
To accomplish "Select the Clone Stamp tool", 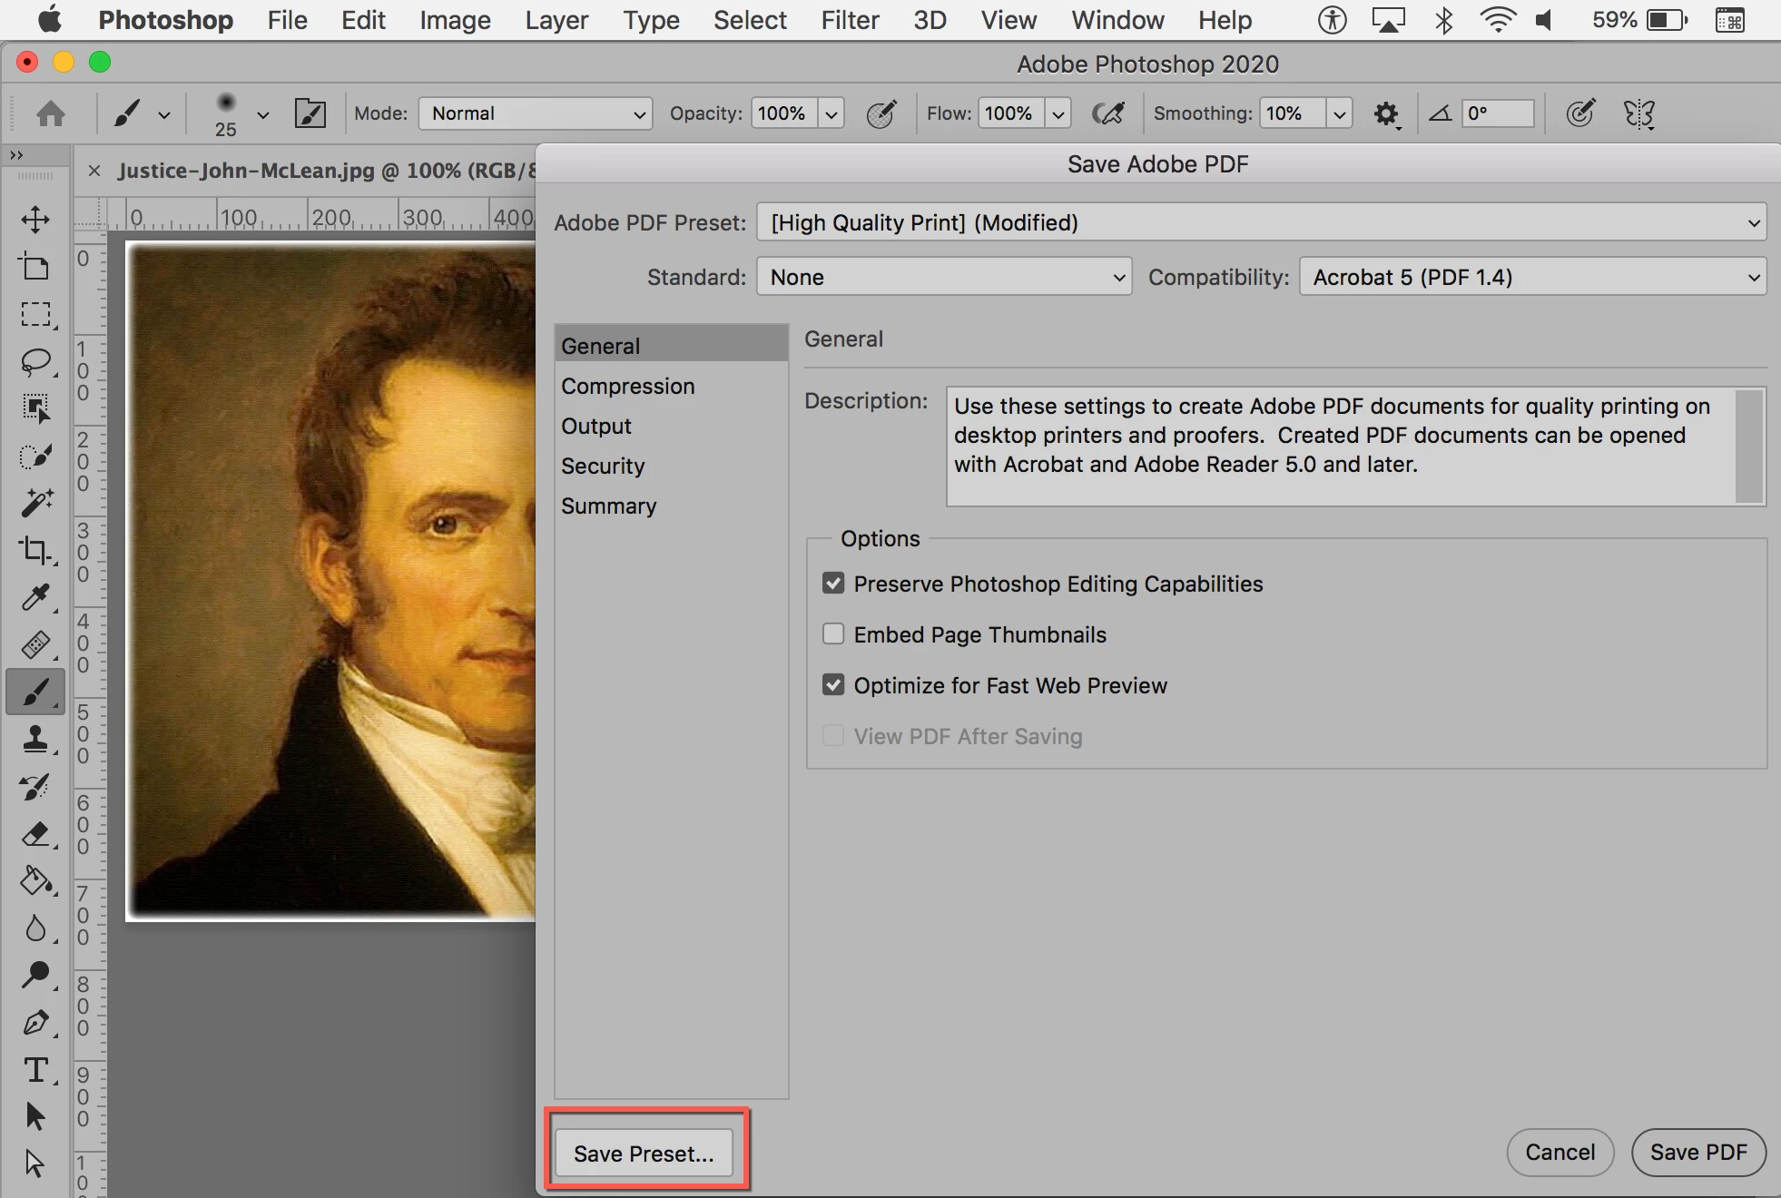I will pos(35,739).
